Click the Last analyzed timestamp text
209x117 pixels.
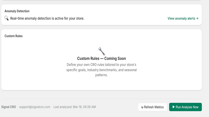coord(74,107)
